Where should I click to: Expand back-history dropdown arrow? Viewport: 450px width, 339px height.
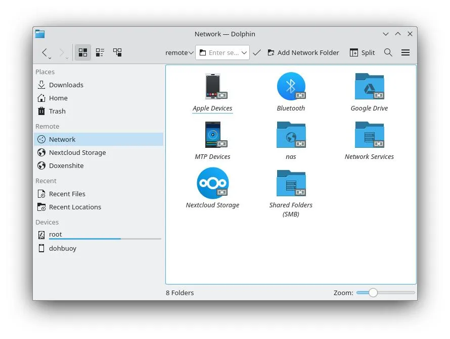pyautogui.click(x=50, y=58)
